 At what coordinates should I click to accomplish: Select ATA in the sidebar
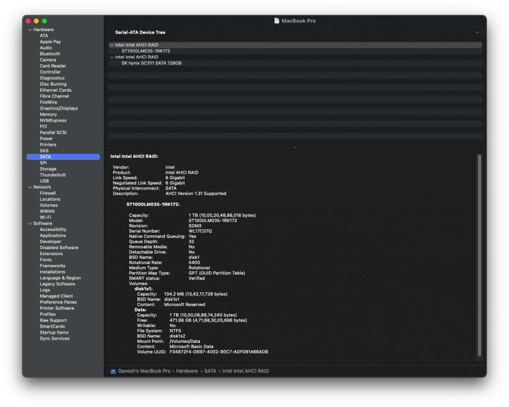point(44,36)
